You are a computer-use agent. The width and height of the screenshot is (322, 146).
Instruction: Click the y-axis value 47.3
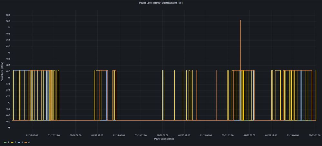pyautogui.click(x=8, y=96)
